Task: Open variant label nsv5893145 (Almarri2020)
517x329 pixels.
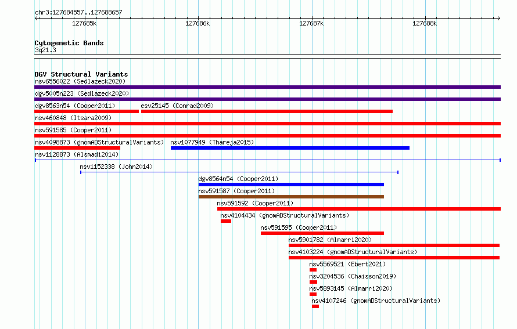Action: [x=351, y=288]
